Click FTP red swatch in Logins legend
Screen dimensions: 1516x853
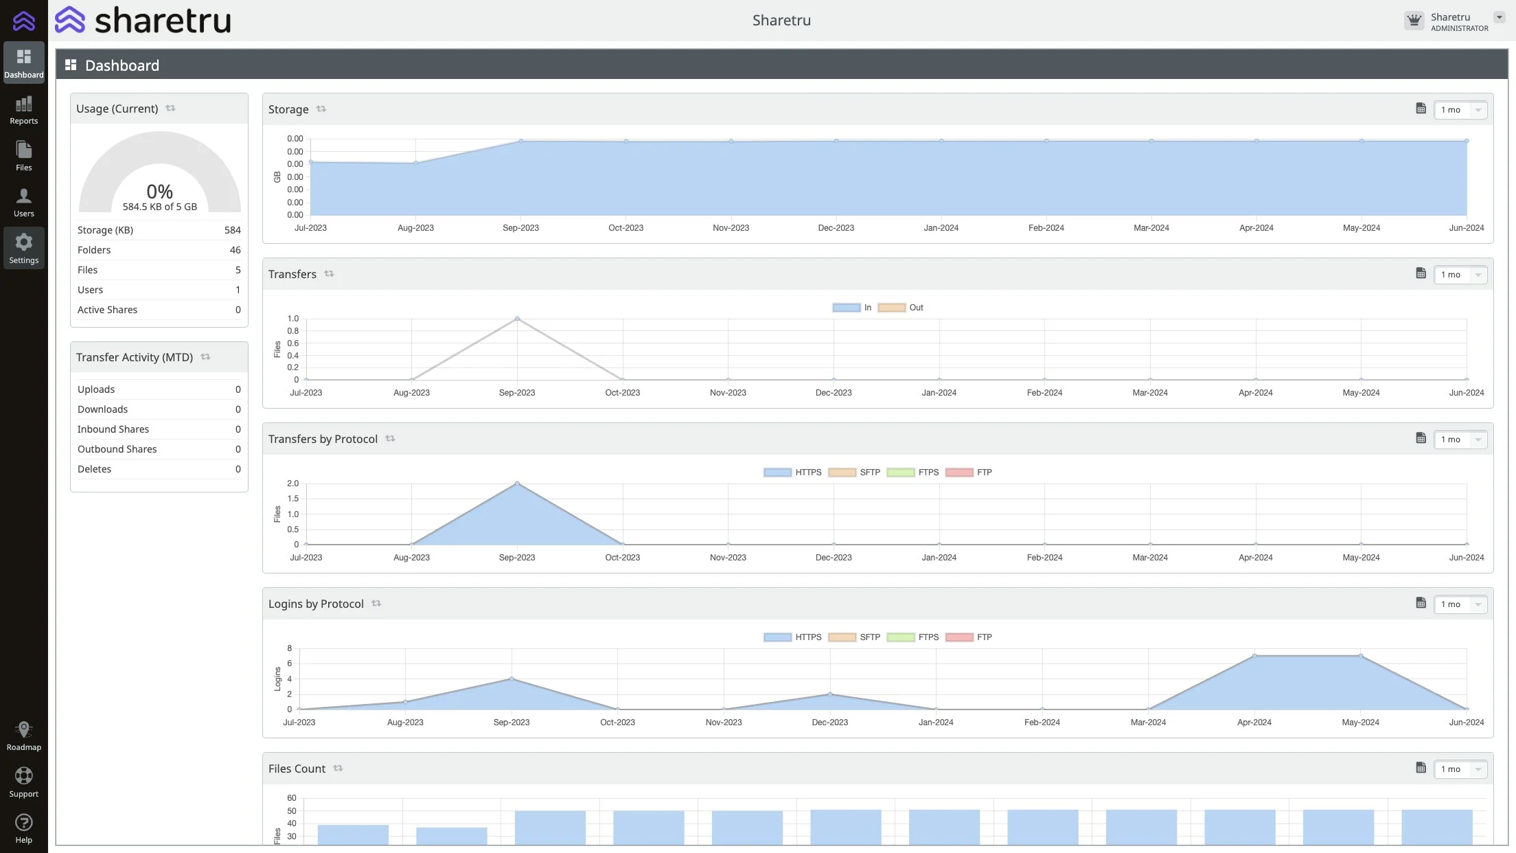point(958,637)
